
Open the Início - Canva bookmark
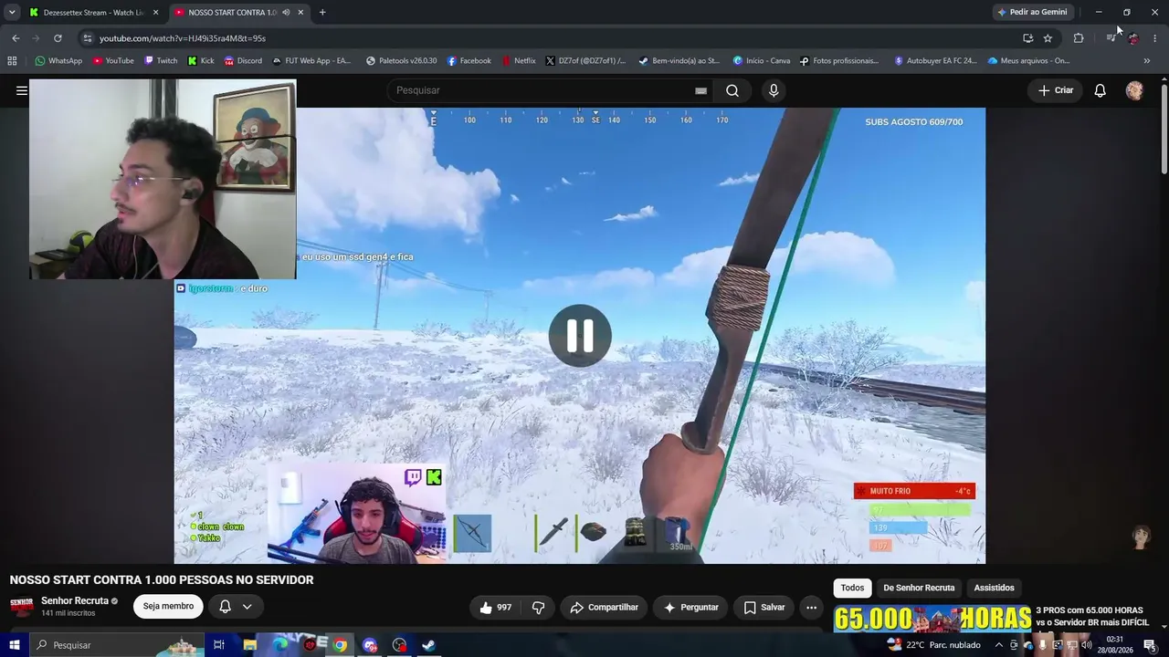click(761, 61)
